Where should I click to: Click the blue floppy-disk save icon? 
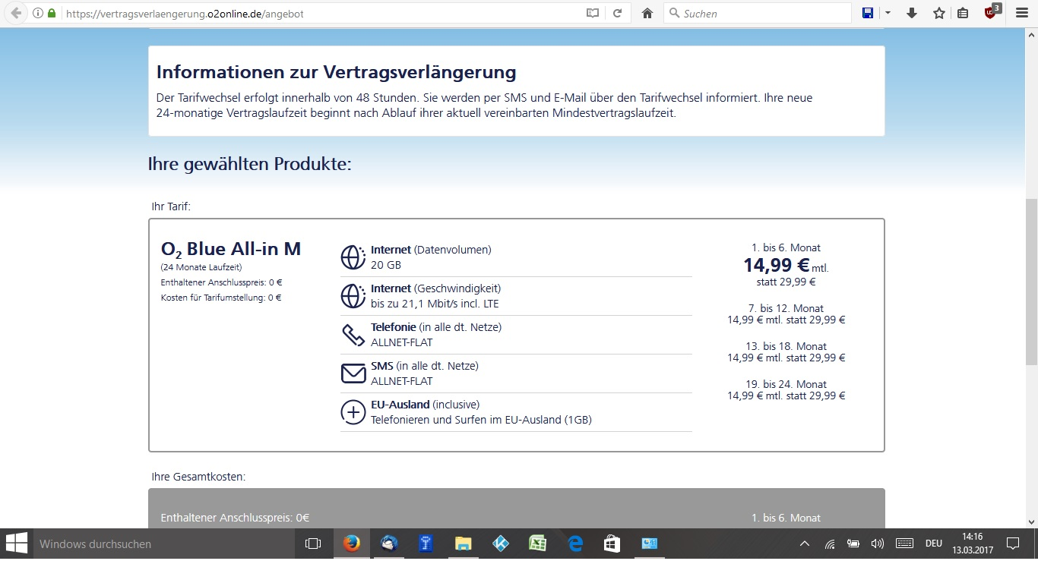tap(868, 13)
